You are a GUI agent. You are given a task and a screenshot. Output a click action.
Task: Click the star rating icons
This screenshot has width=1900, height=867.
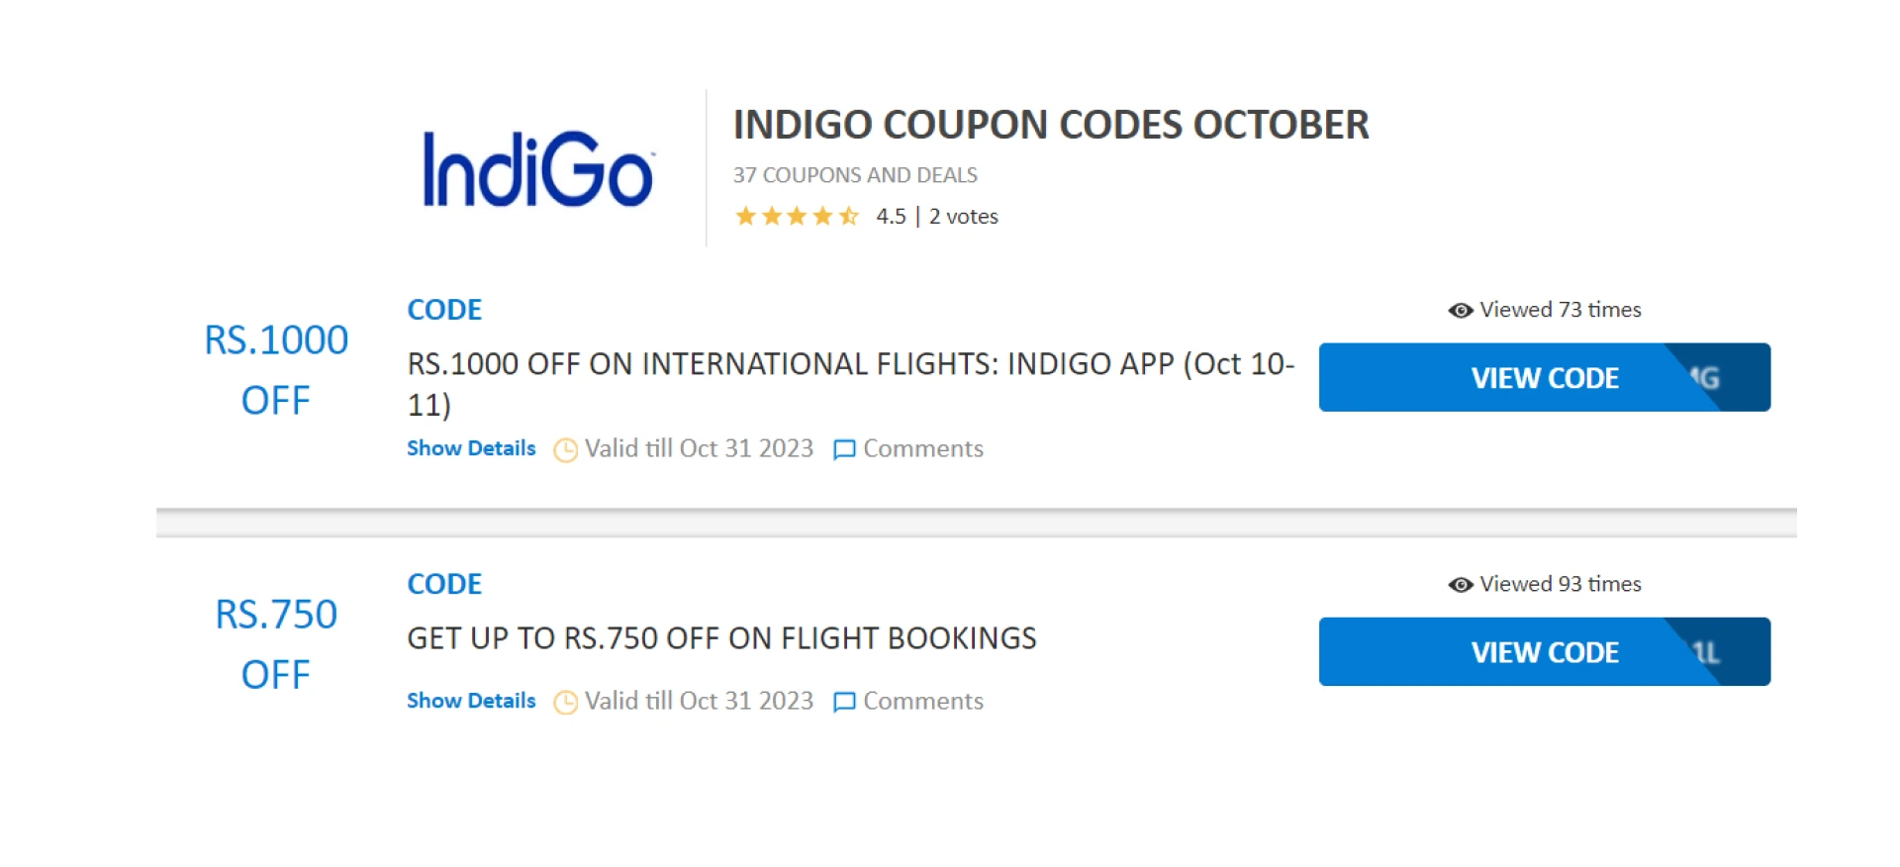click(x=796, y=216)
